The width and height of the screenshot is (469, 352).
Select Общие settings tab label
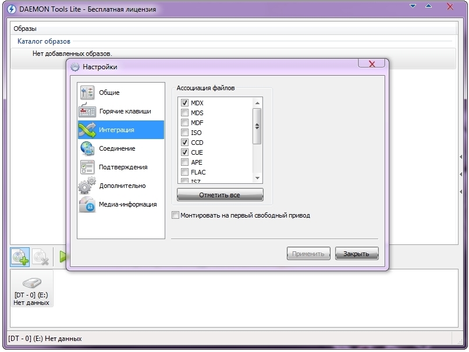tap(109, 93)
